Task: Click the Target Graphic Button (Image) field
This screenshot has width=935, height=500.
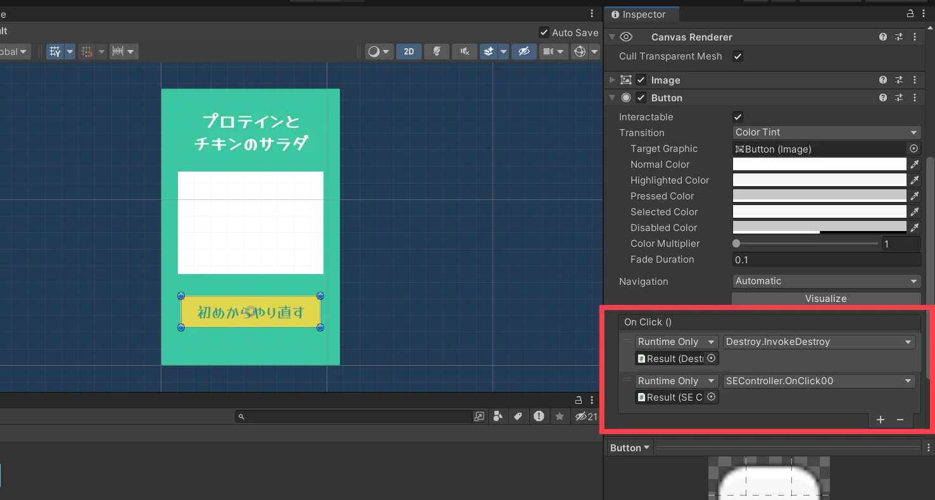Action: 820,149
